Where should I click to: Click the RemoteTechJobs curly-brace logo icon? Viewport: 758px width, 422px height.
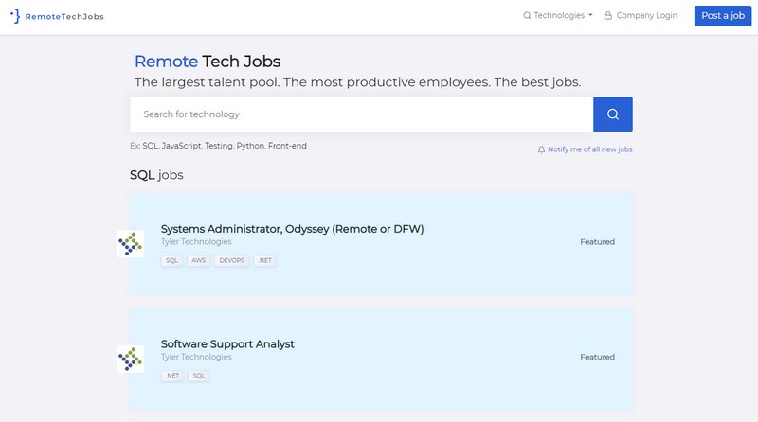[15, 16]
